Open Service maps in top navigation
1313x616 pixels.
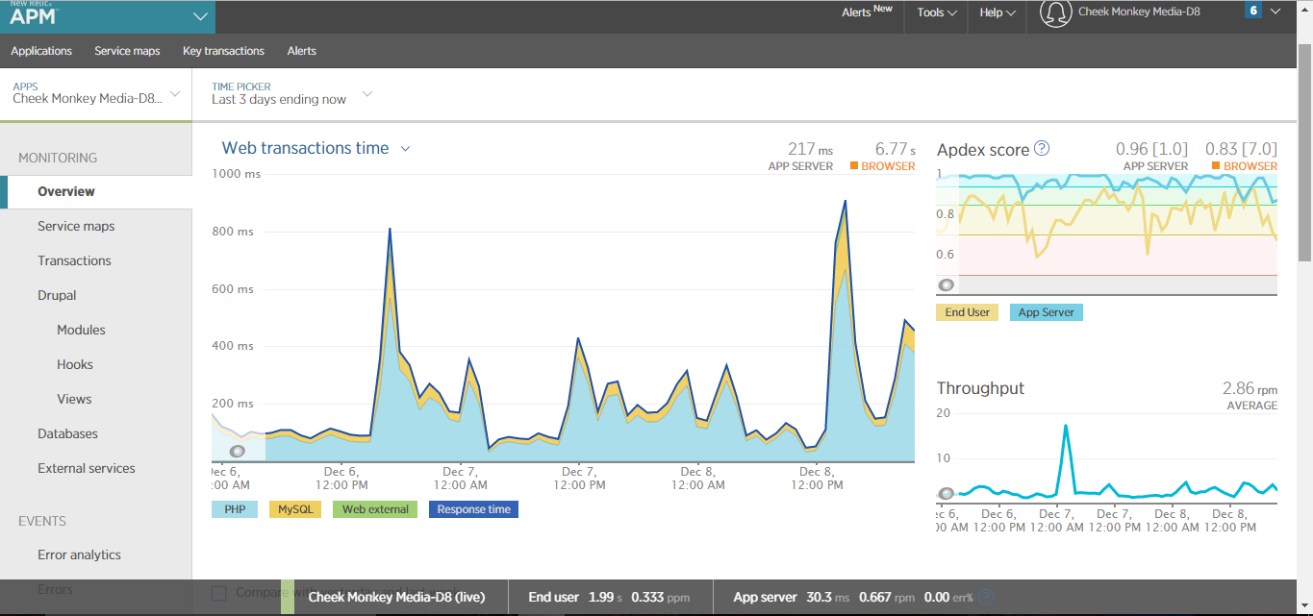(x=127, y=51)
